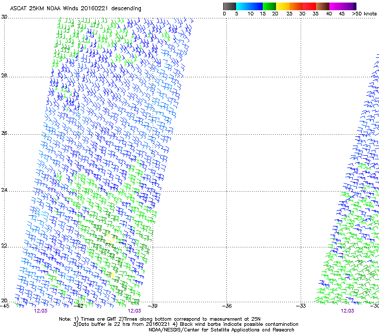Click the longitude label -42
Screen dimensions: 379x333
click(x=78, y=306)
